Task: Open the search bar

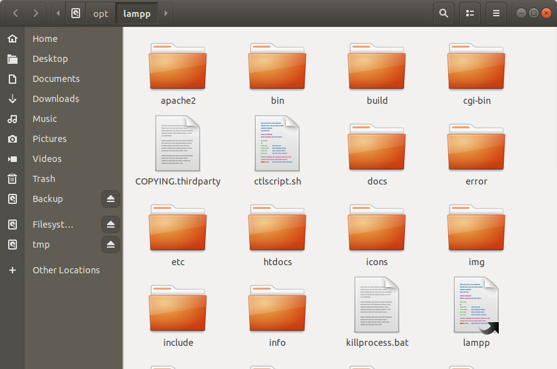Action: [x=444, y=13]
